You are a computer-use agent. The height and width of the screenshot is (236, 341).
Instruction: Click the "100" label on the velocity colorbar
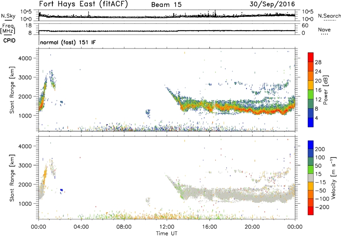(320, 157)
